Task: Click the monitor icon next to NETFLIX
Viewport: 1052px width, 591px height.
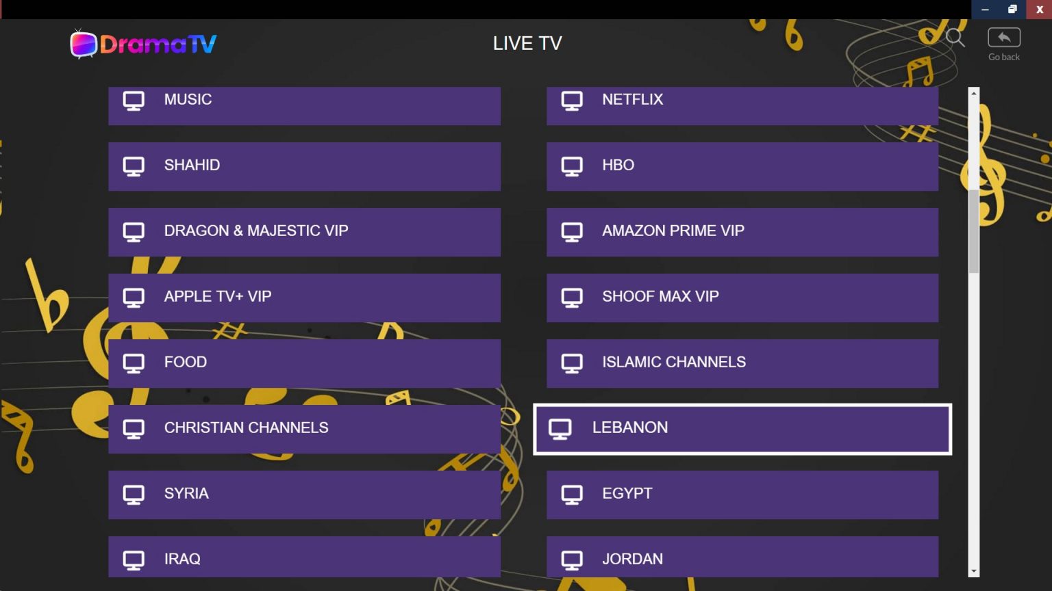Action: click(x=571, y=100)
